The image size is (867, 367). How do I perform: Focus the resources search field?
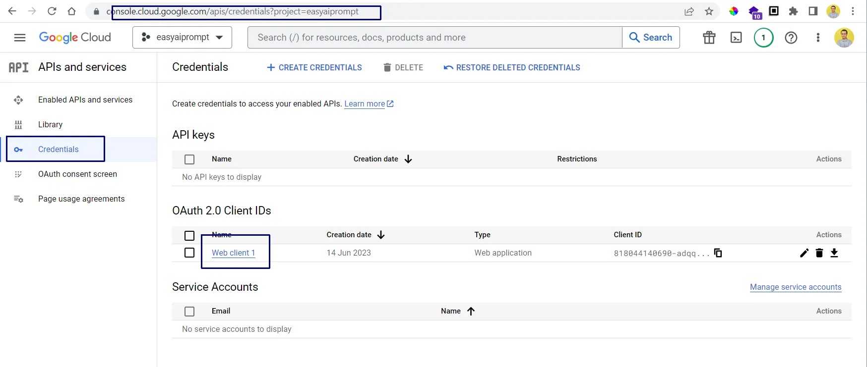435,37
